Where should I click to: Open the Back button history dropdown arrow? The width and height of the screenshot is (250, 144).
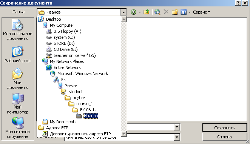tap(140, 12)
